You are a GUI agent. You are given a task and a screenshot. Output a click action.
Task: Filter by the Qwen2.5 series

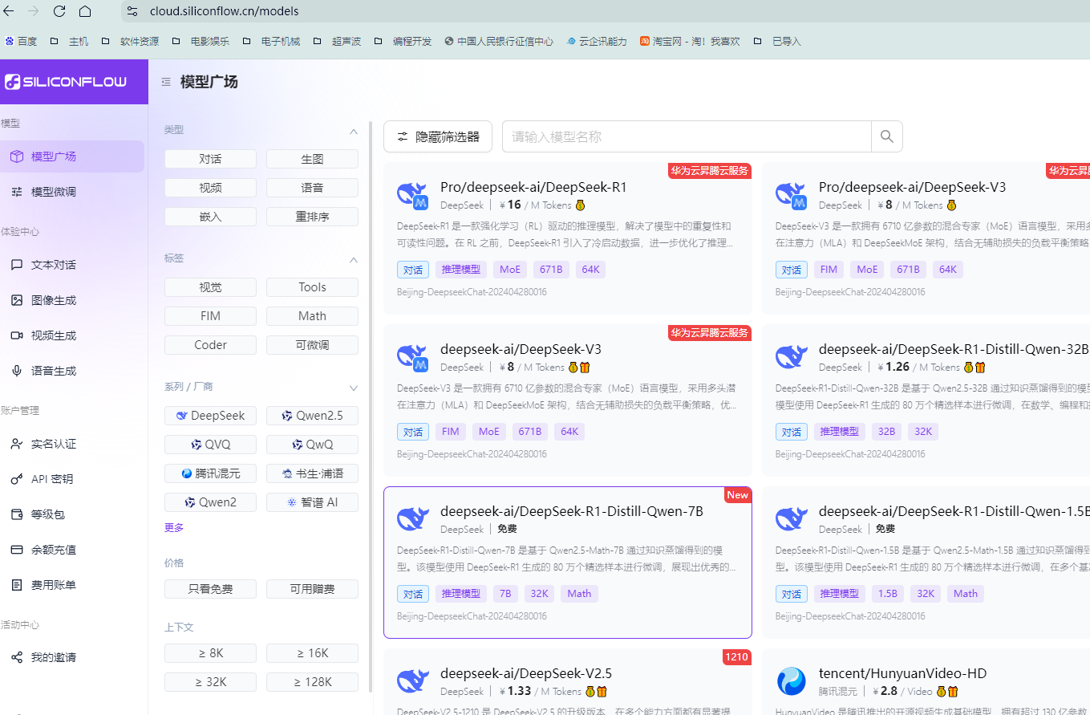tap(312, 416)
